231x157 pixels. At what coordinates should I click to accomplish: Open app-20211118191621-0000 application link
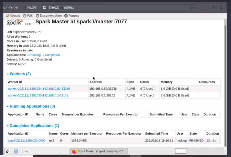pos(26,140)
